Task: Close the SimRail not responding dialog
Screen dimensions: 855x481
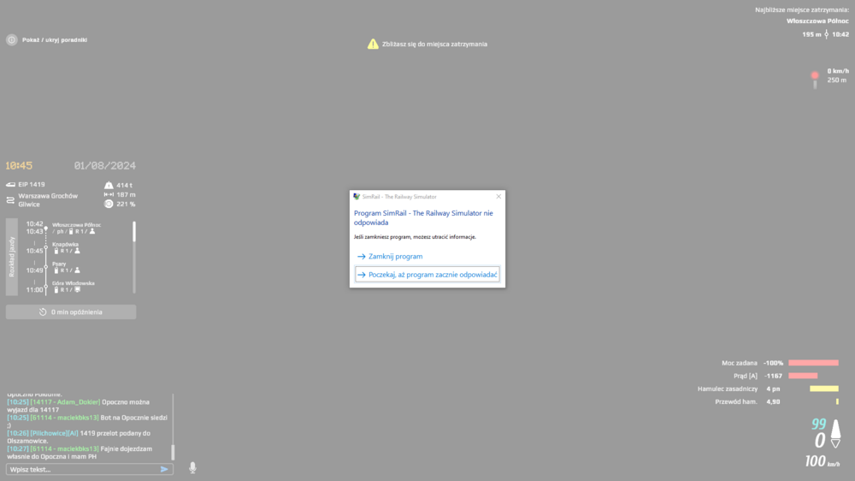Action: click(498, 197)
